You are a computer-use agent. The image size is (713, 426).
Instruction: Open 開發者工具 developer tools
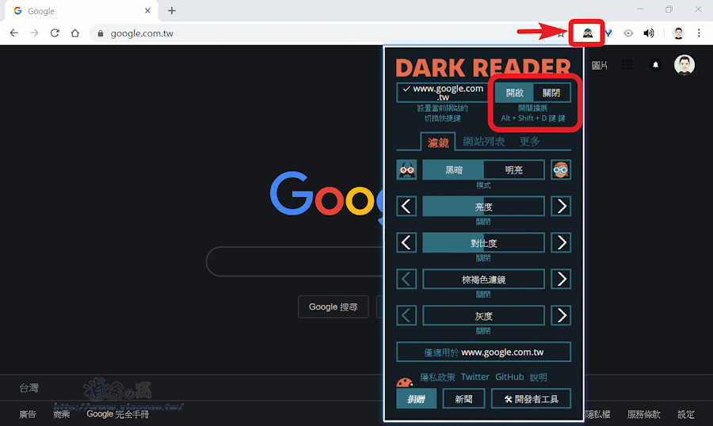coord(531,399)
